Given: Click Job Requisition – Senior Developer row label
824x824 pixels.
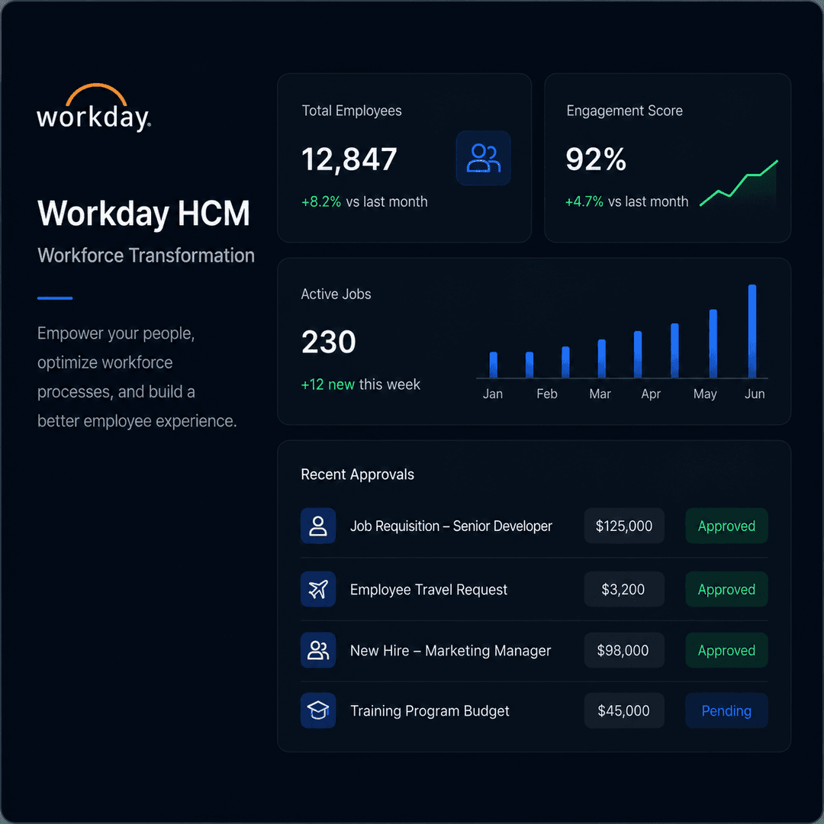Looking at the screenshot, I should click(x=451, y=526).
